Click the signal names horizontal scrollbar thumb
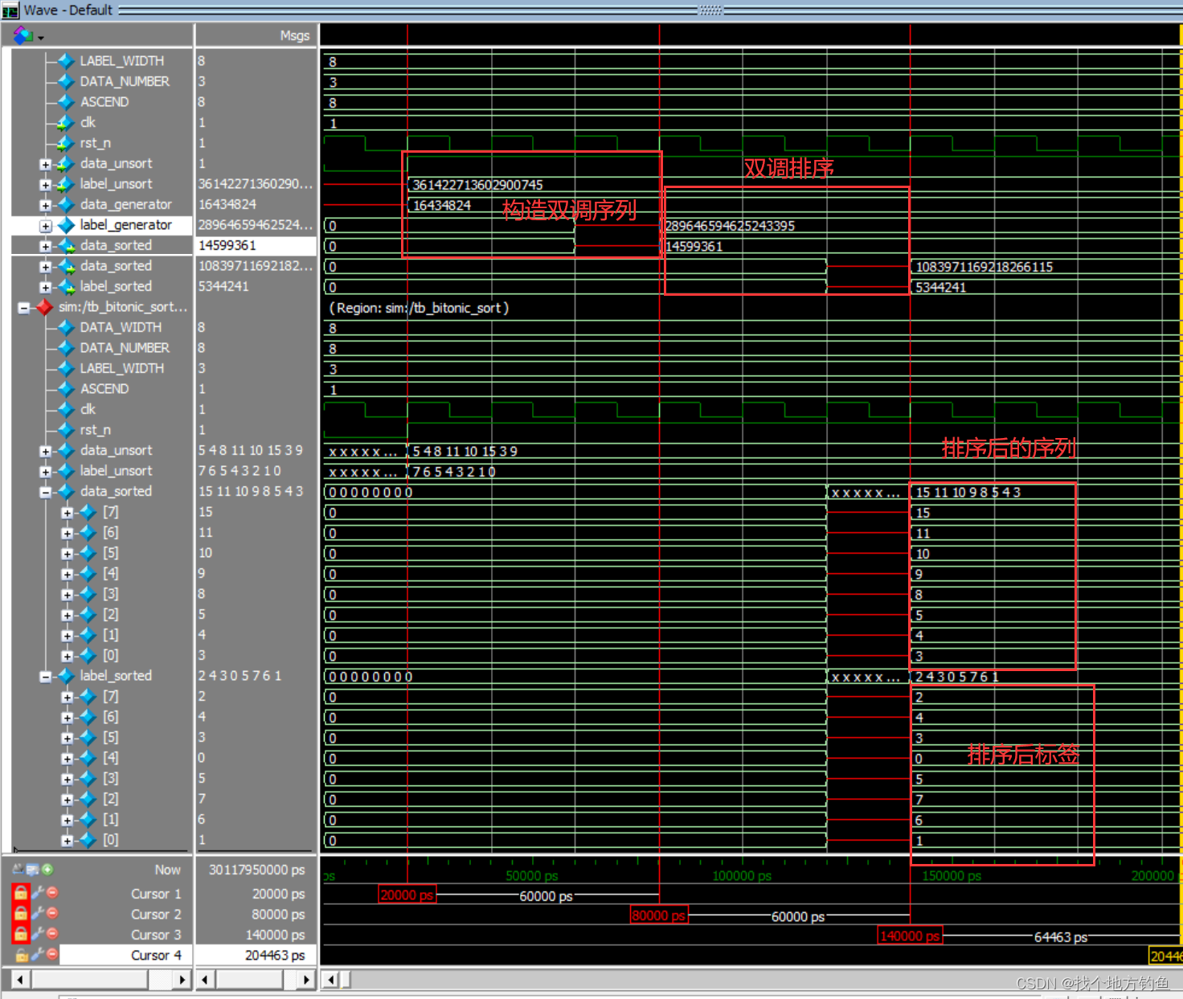 [89, 979]
